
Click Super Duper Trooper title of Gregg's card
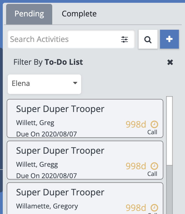[60, 151]
